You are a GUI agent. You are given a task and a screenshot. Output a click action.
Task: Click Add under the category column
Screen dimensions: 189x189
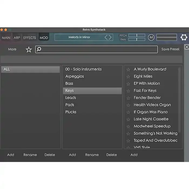point(72,155)
